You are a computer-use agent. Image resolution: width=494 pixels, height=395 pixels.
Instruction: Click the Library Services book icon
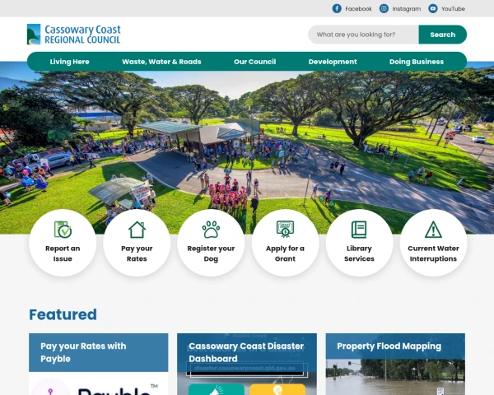pyautogui.click(x=359, y=230)
